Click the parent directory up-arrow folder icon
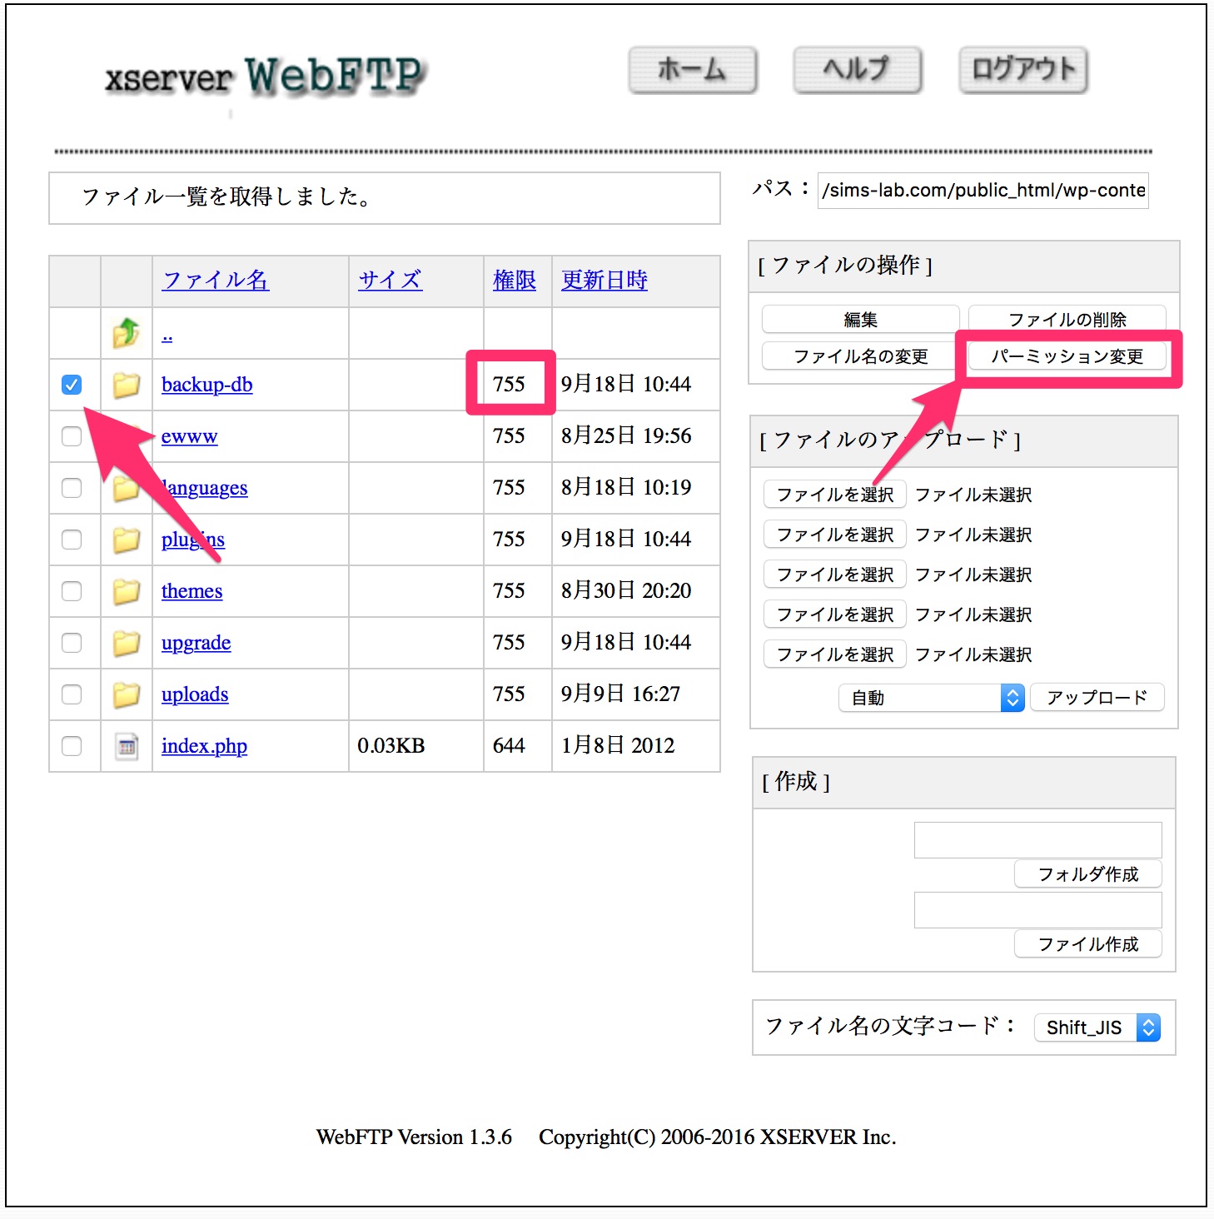The image size is (1214, 1219). click(x=126, y=333)
